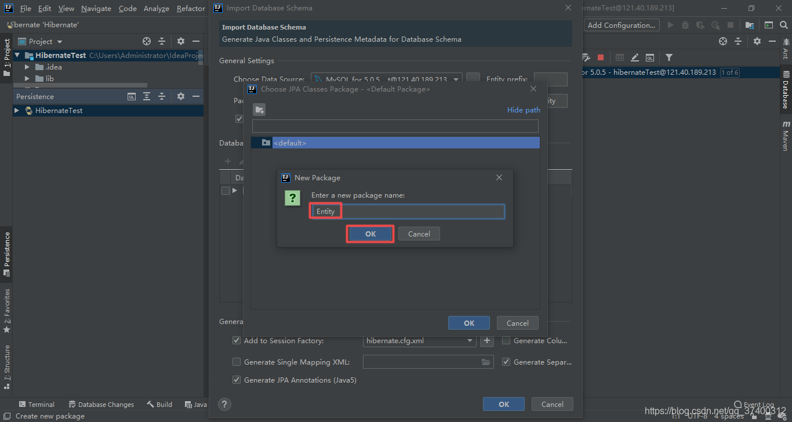Click the stop icon in Database toolbar
Screen dimensions: 792x422
(601, 57)
